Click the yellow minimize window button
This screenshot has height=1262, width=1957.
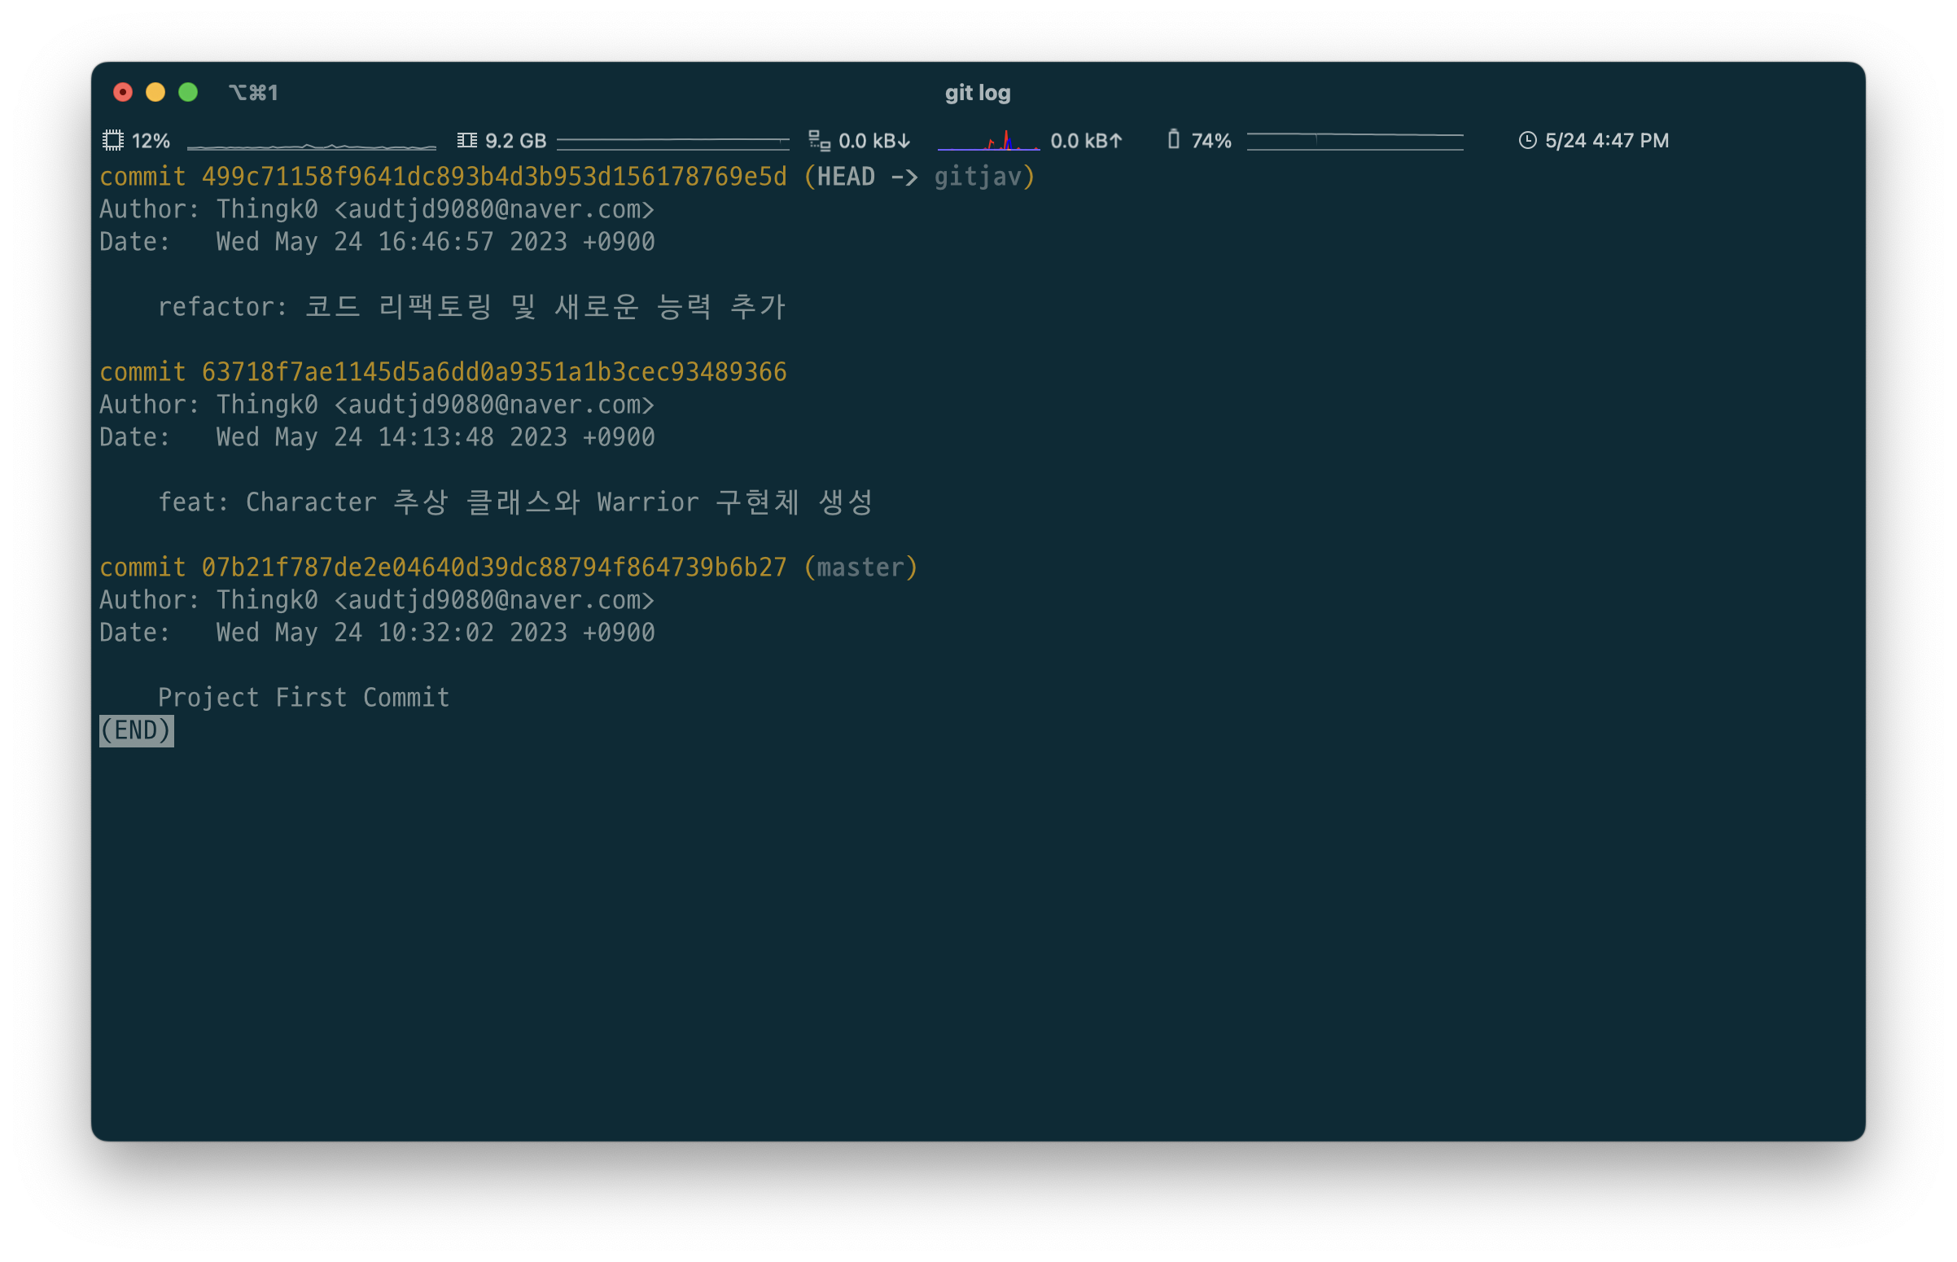click(x=155, y=93)
